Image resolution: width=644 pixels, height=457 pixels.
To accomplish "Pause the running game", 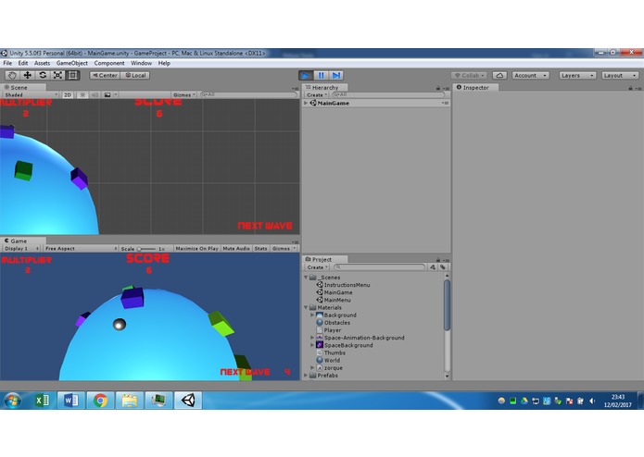I will coord(322,76).
